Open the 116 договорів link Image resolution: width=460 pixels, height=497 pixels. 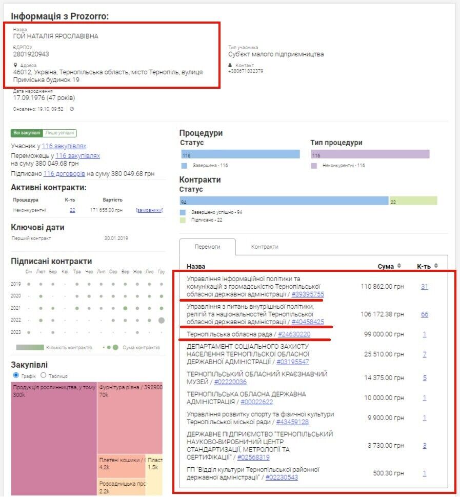tap(64, 174)
